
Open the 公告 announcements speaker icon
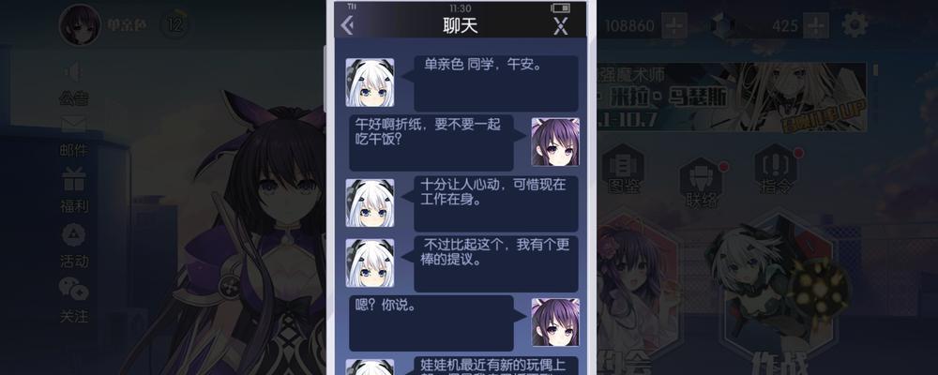(73, 72)
